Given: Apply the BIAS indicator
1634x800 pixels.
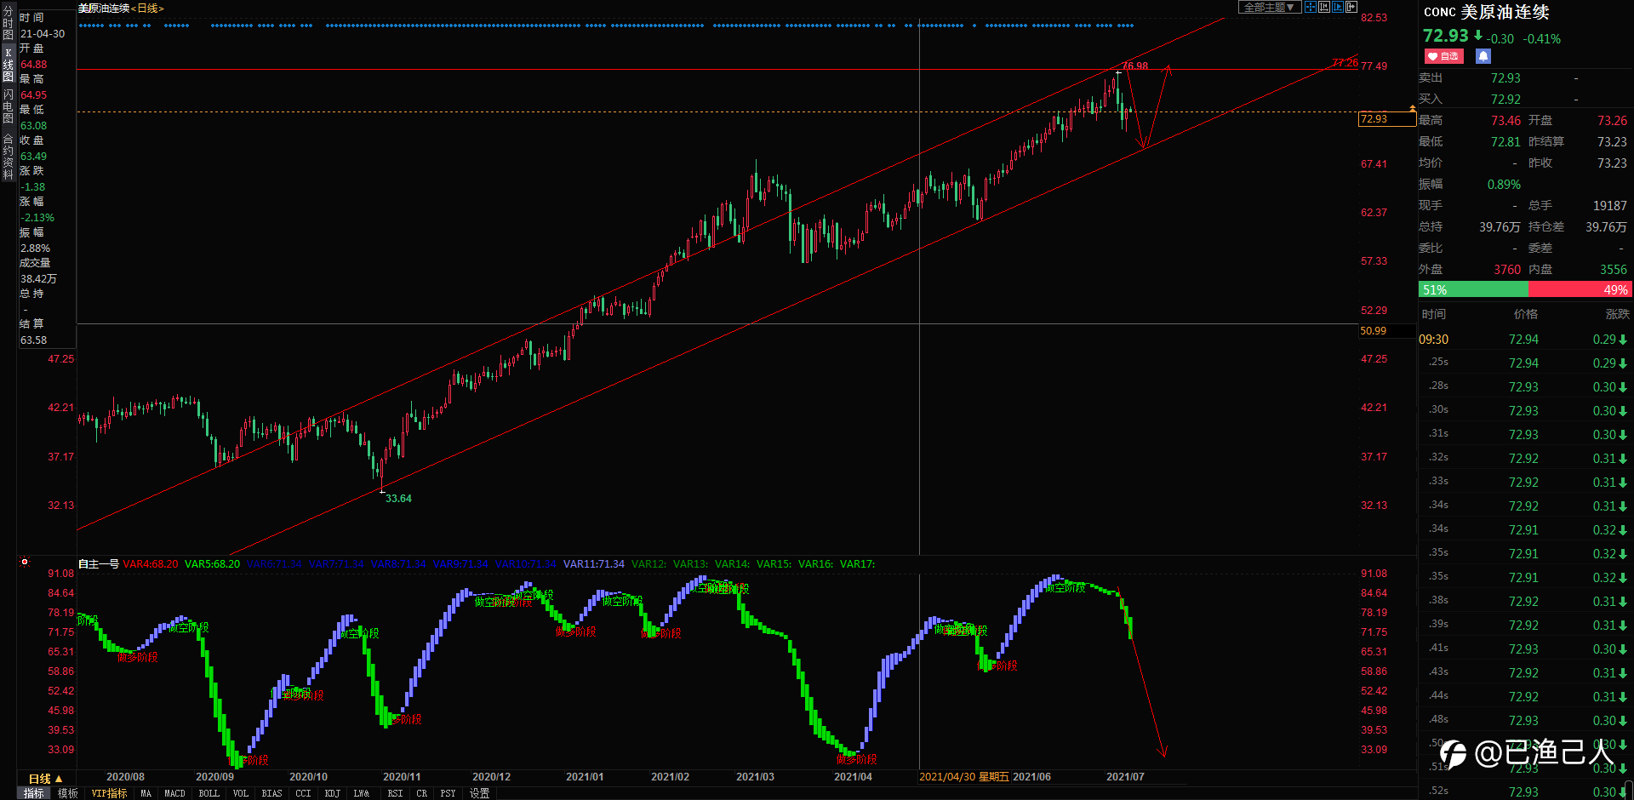Looking at the screenshot, I should tap(271, 793).
